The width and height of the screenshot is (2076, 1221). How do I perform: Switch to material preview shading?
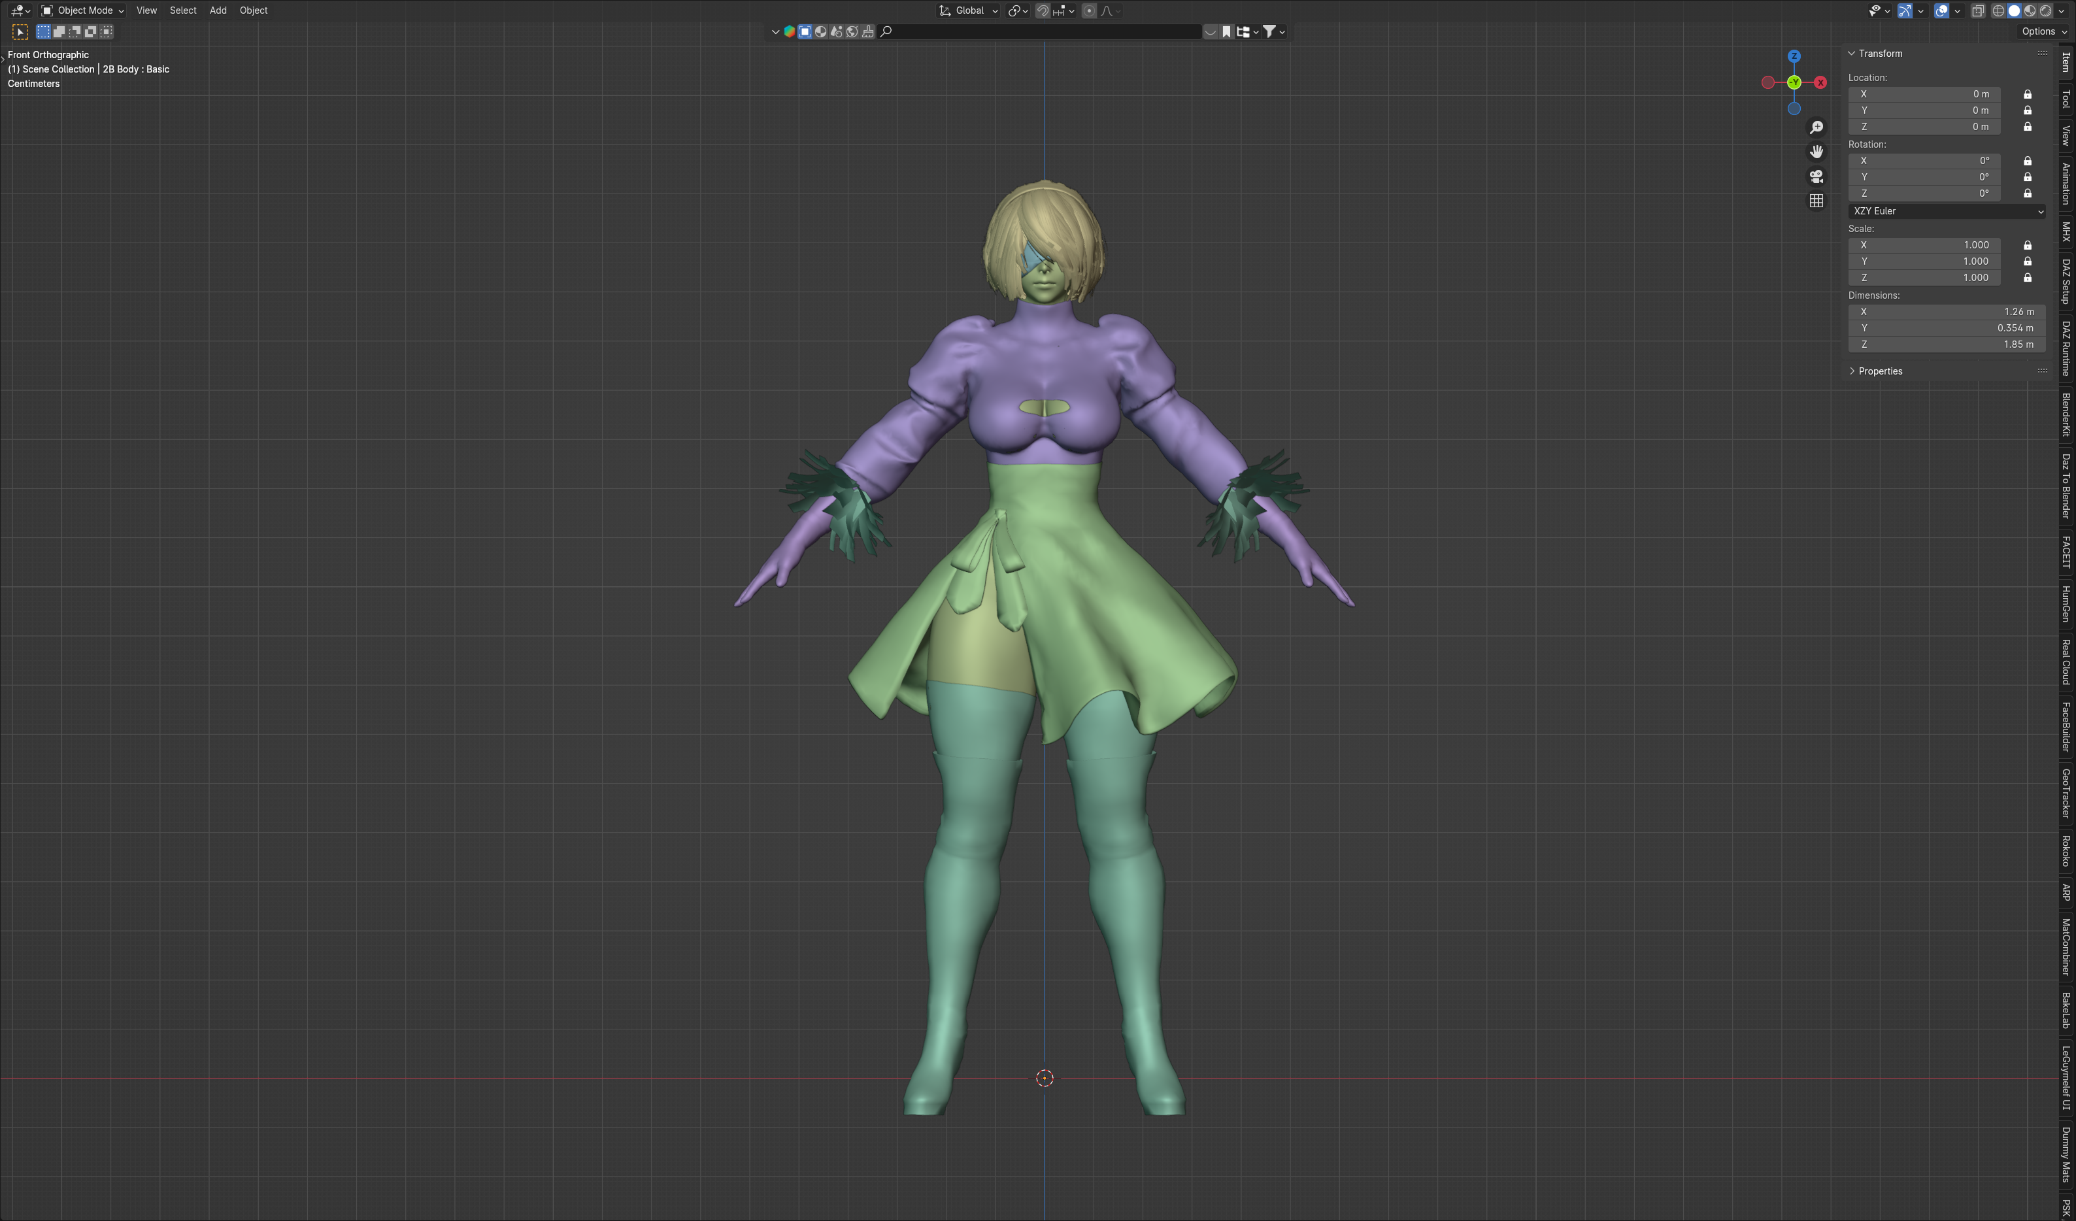[2030, 10]
